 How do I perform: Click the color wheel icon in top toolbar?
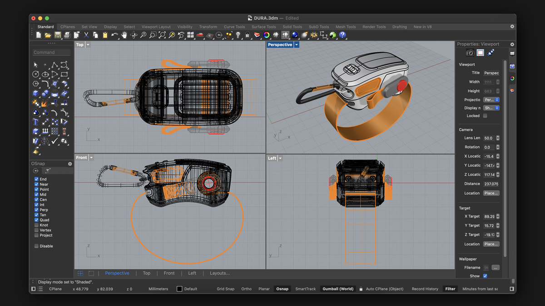click(x=266, y=35)
